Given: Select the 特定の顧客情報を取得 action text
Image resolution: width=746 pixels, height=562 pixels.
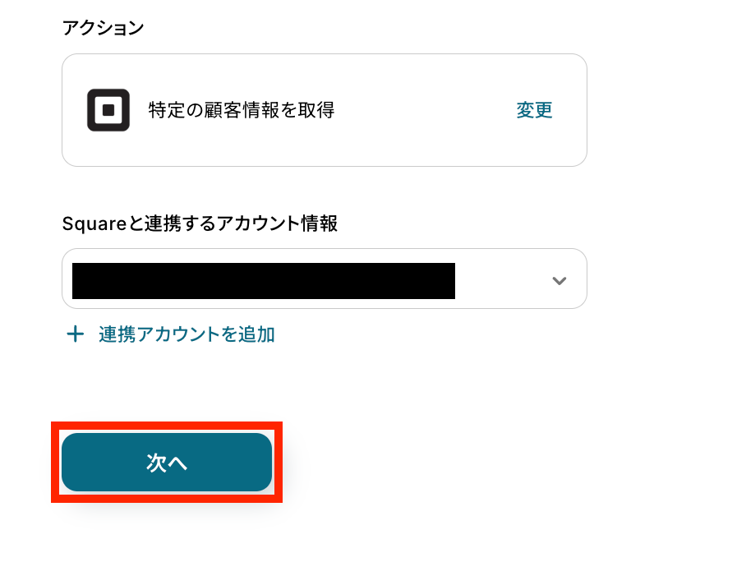Looking at the screenshot, I should (242, 110).
